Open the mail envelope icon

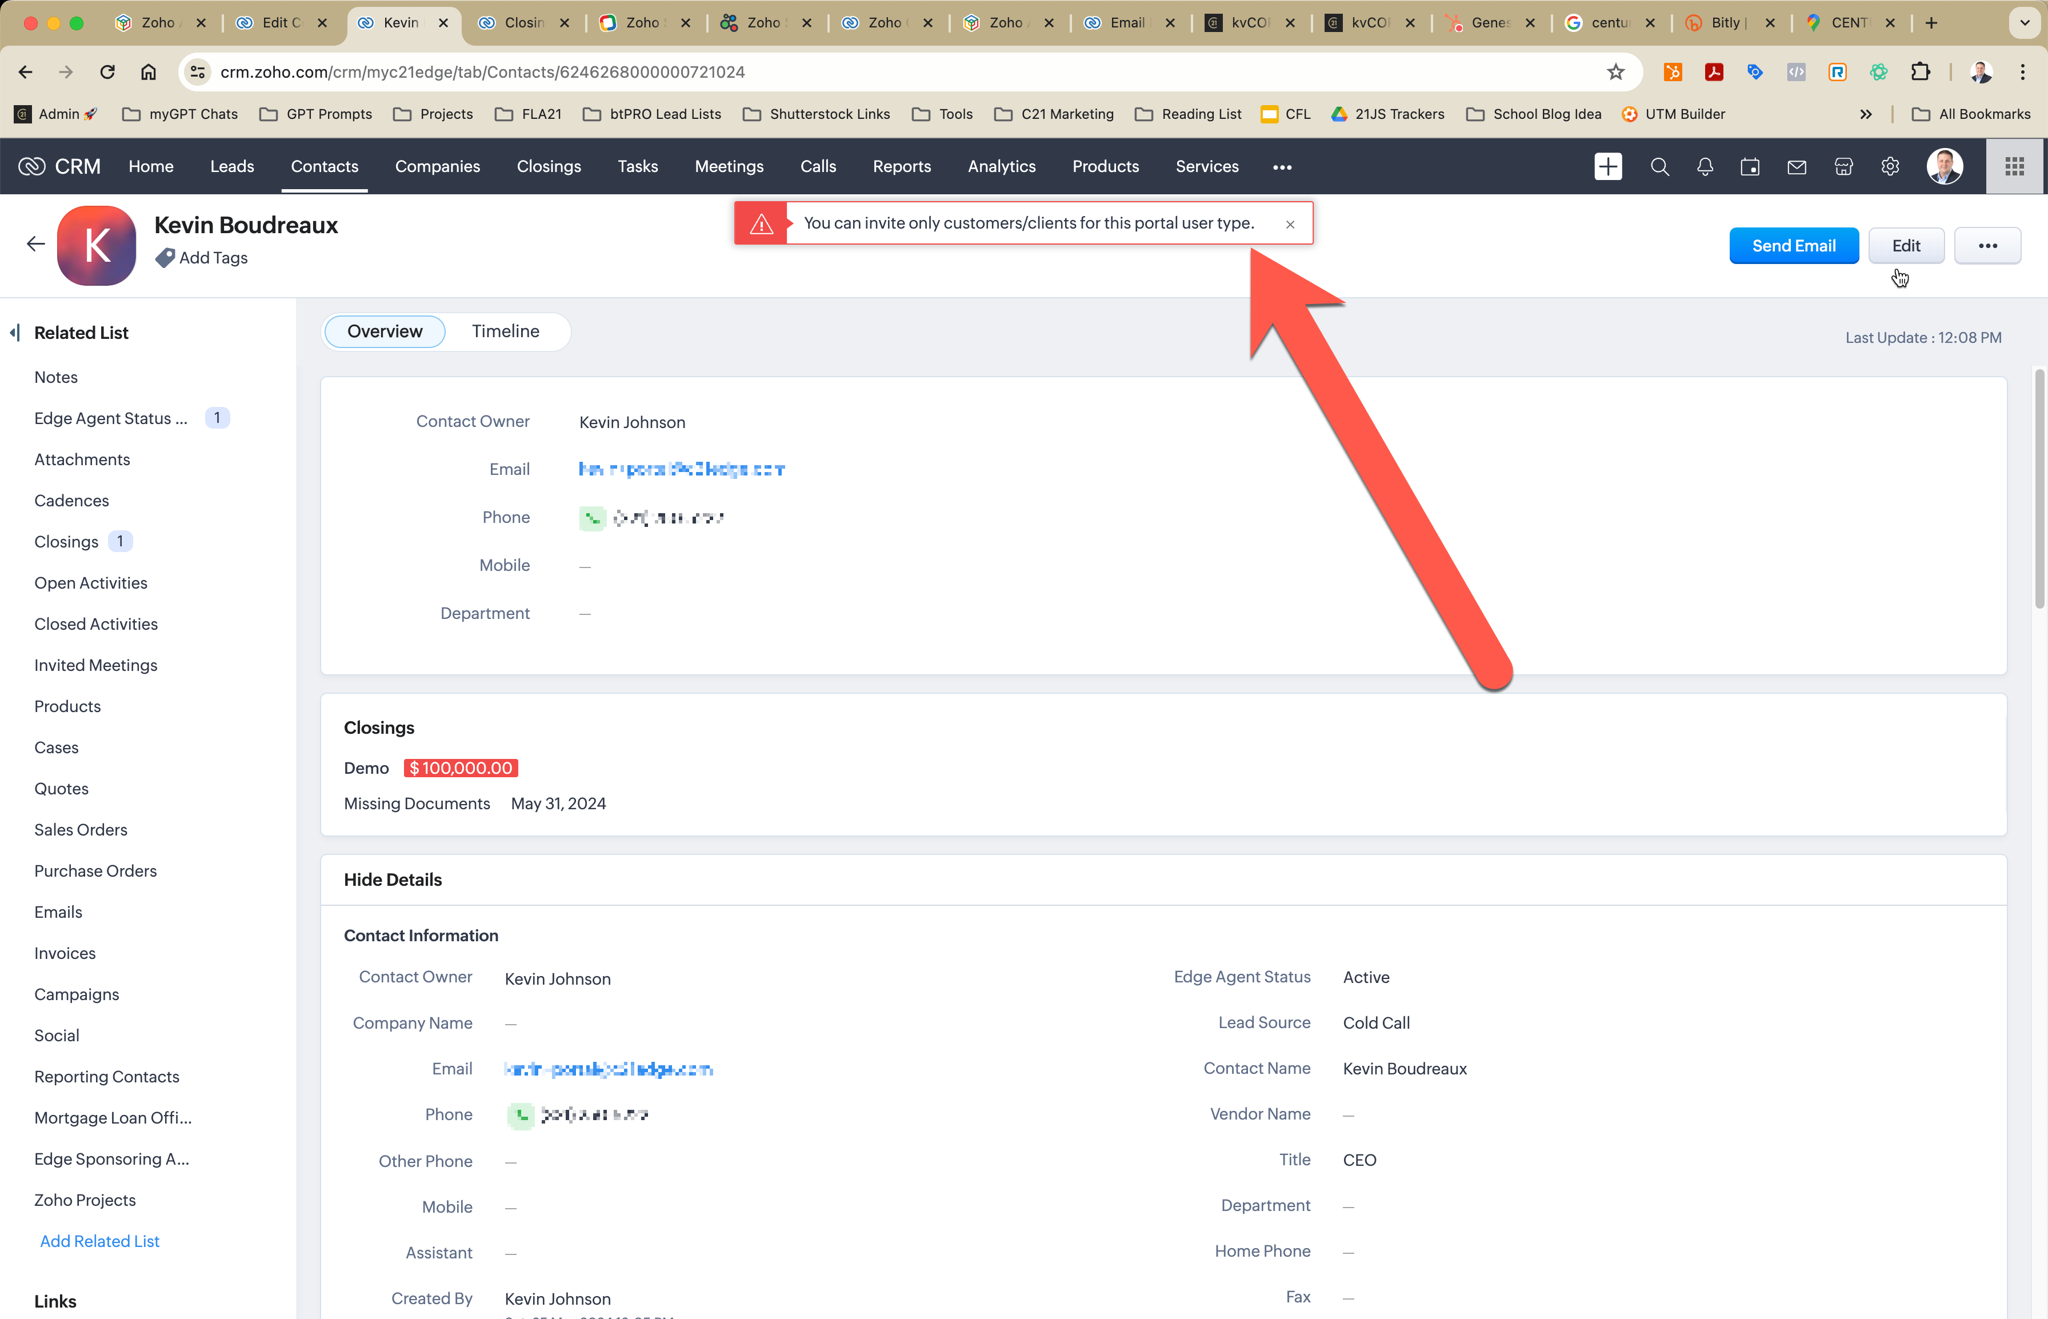[1796, 166]
